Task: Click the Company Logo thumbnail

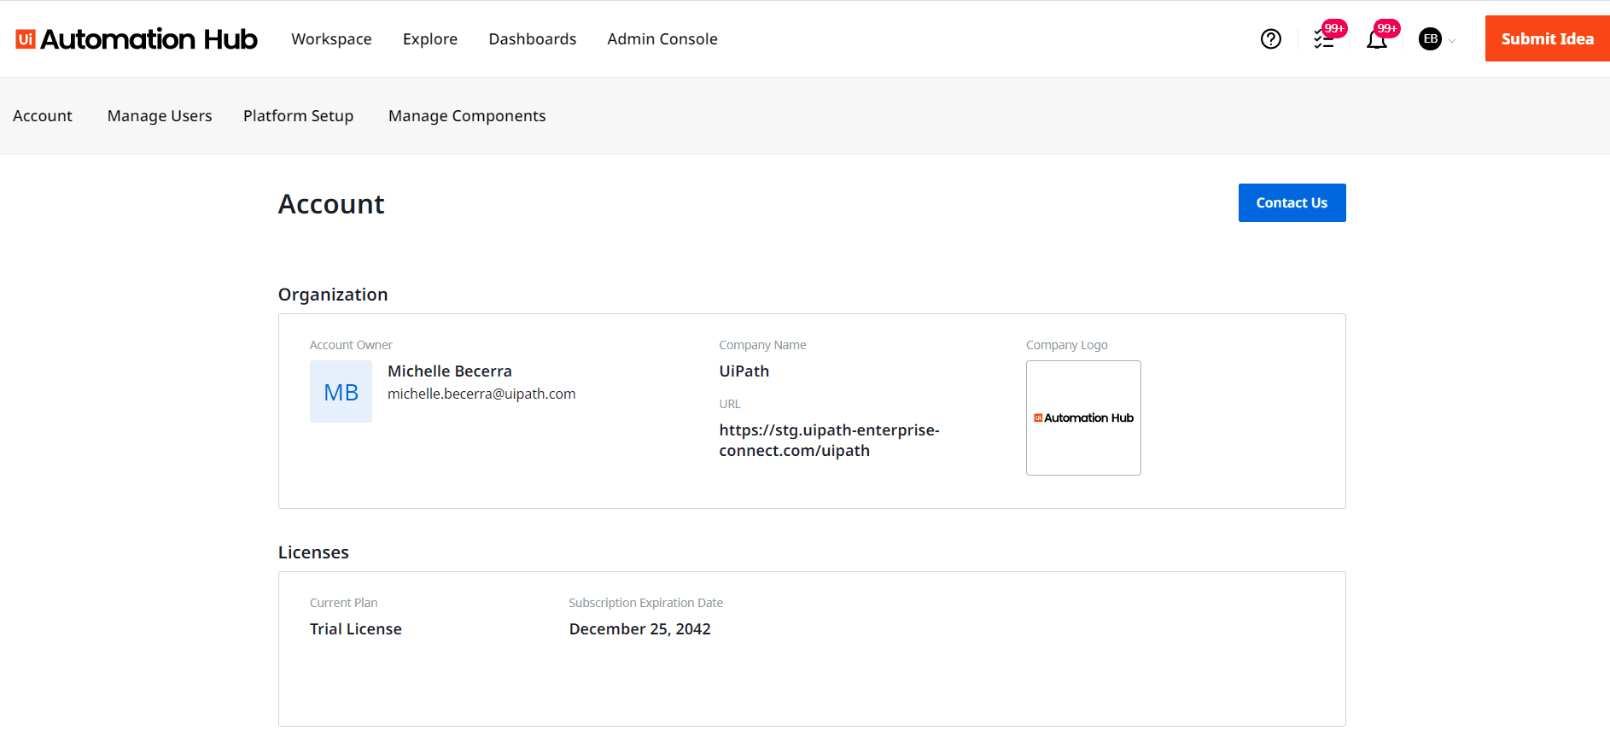Action: [1083, 418]
